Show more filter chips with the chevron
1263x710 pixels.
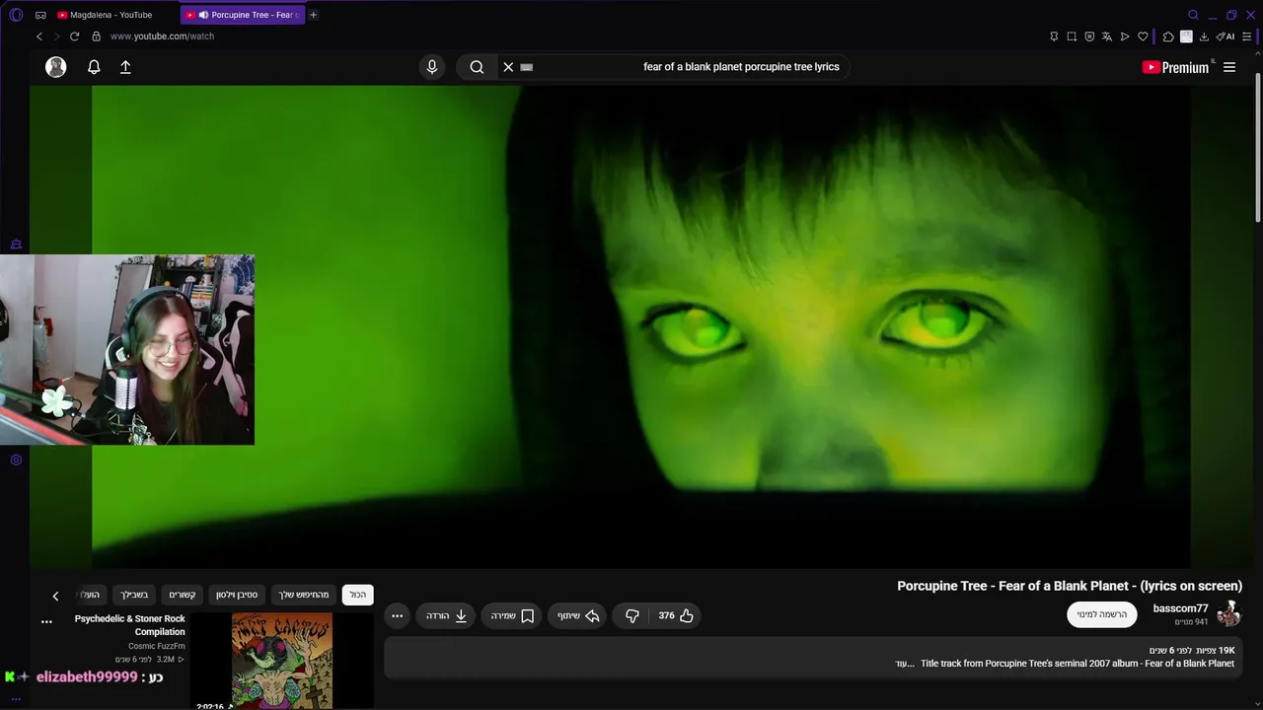pos(55,596)
